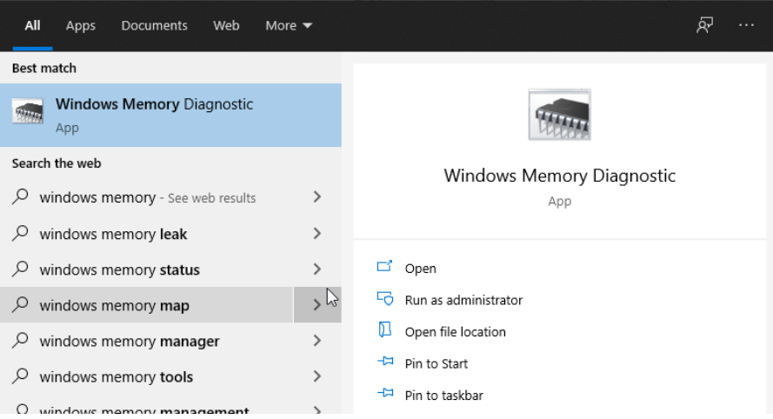Select windows memory tools web suggestion
The height and width of the screenshot is (419, 773).
(116, 377)
